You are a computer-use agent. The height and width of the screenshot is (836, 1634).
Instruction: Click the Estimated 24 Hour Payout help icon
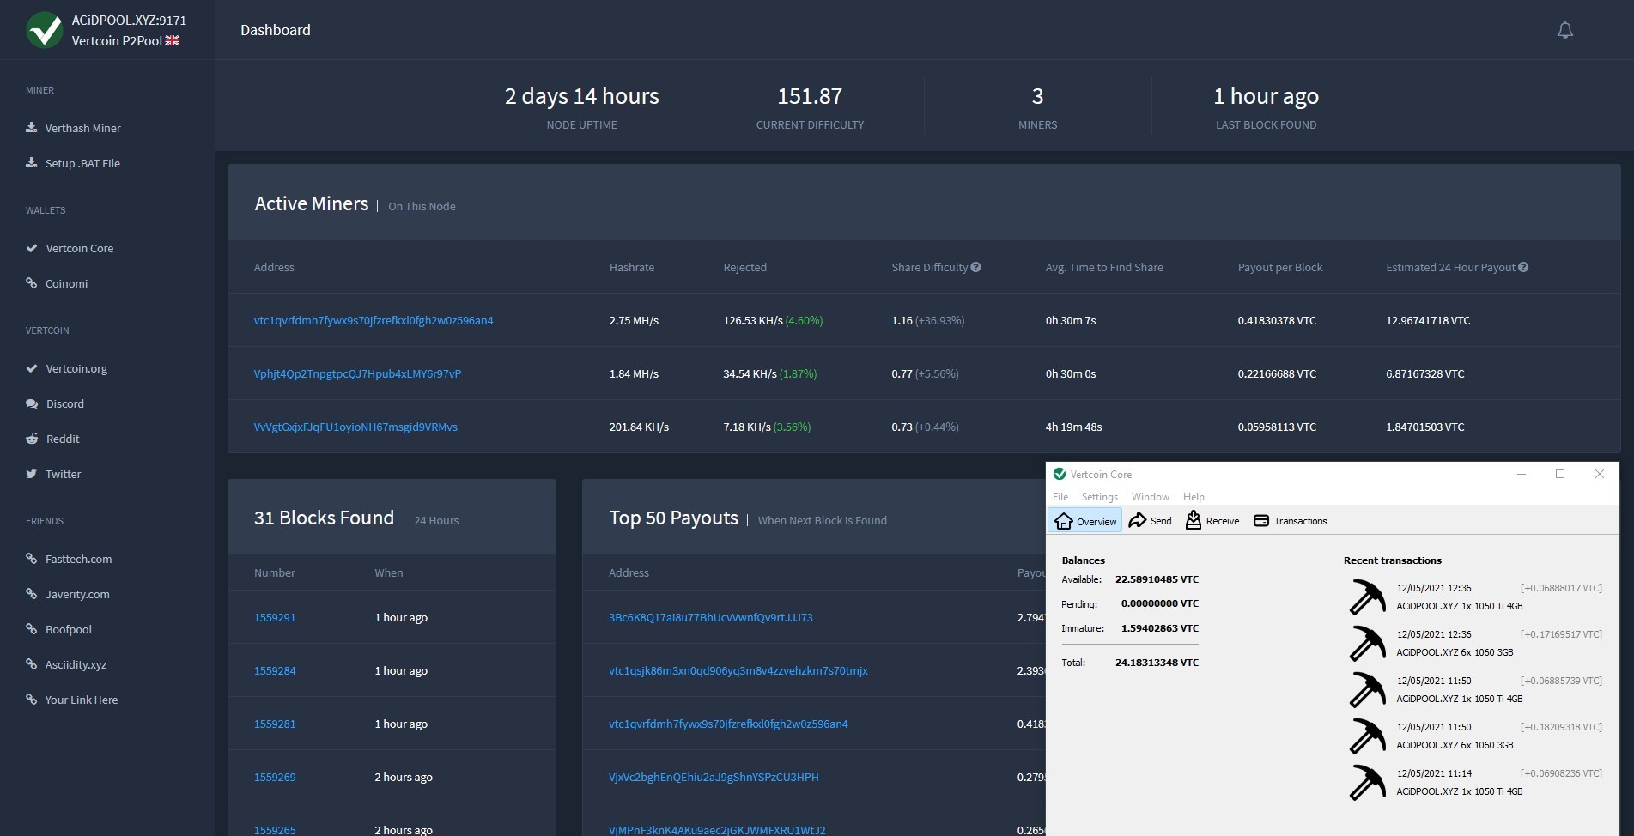tap(1523, 267)
